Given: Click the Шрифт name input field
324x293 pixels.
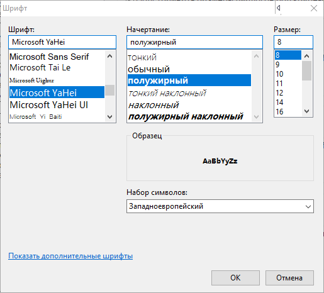Looking at the screenshot, I should click(x=62, y=42).
